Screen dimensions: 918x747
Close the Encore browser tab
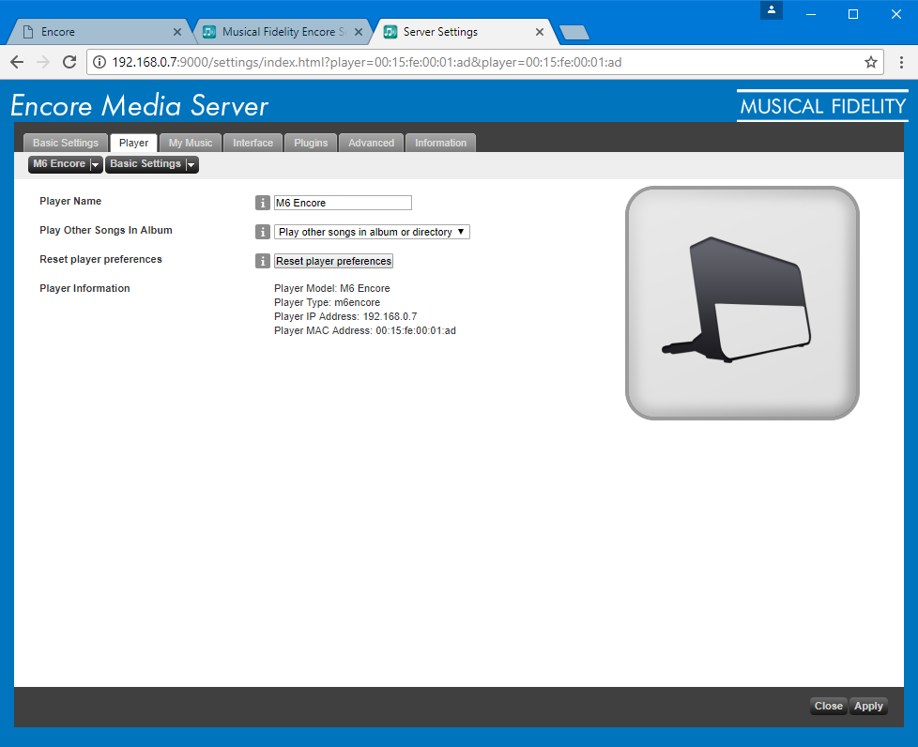tap(176, 32)
